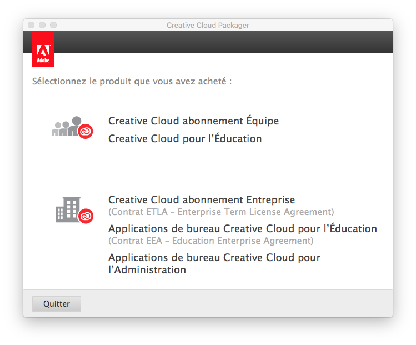Click the gray office building icon

click(67, 210)
